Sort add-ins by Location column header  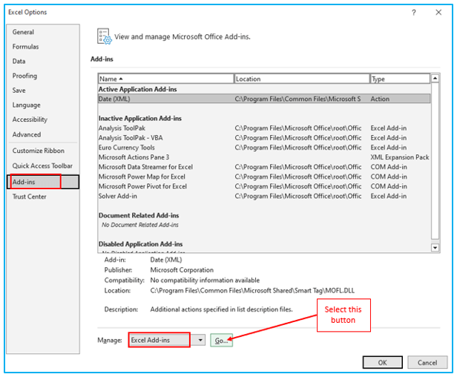pos(302,79)
